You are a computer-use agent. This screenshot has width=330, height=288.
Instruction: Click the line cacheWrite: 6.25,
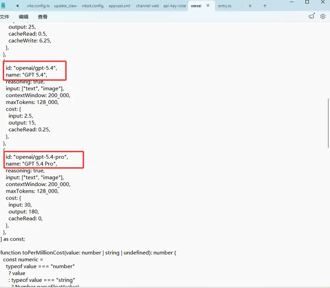[x=30, y=40]
